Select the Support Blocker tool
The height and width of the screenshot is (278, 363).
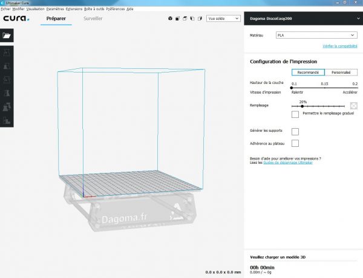7,120
